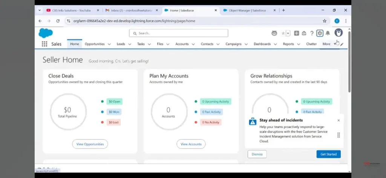Open the Setup gear menu
The width and height of the screenshot is (386, 178).
pos(320,33)
